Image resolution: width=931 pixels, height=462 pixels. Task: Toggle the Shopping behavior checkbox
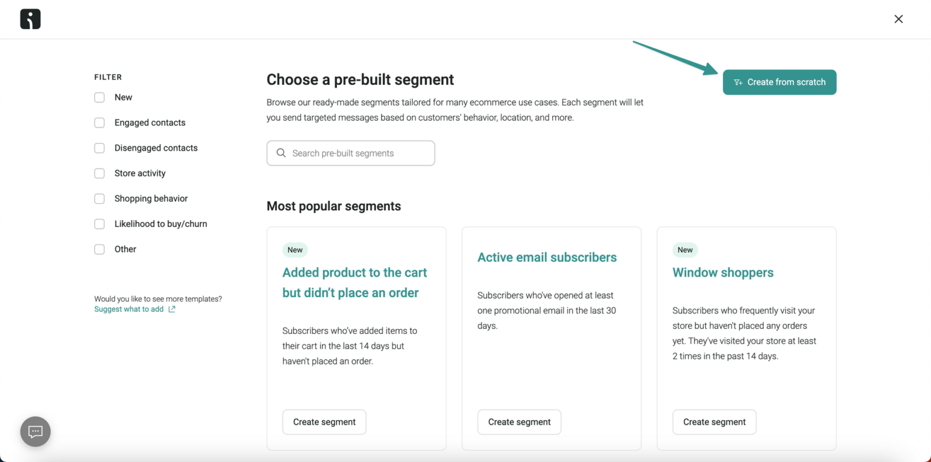(99, 198)
